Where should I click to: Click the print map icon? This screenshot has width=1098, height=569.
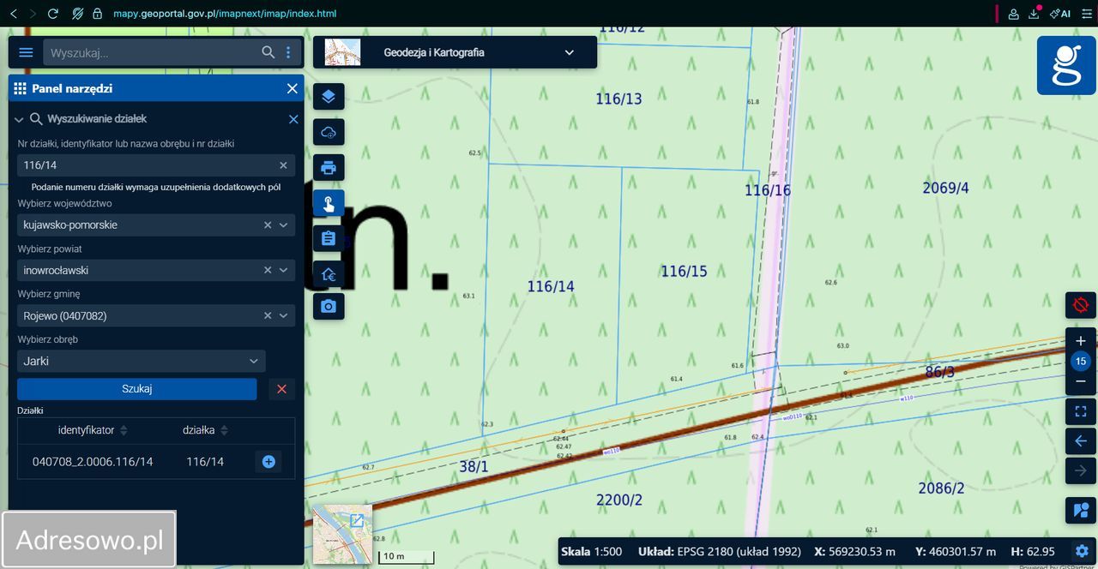[329, 167]
